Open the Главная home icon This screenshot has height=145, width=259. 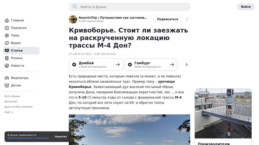[7, 20]
